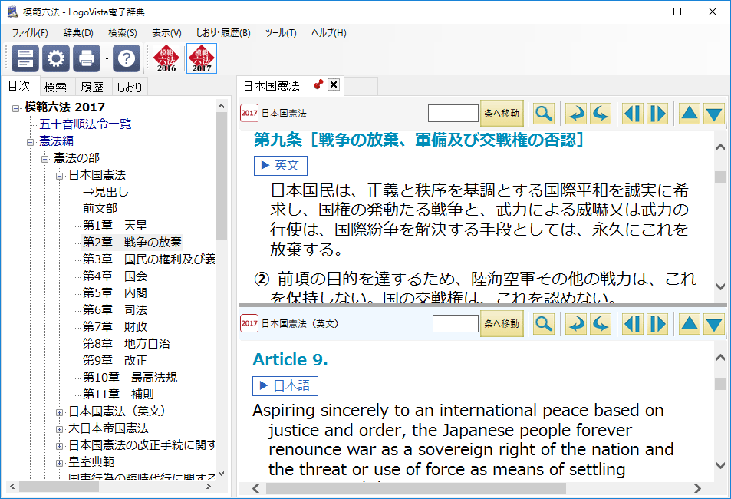Image resolution: width=731 pixels, height=499 pixels.
Task: Expand the 日本国憲法の改正手続 tree node
Action: point(60,446)
